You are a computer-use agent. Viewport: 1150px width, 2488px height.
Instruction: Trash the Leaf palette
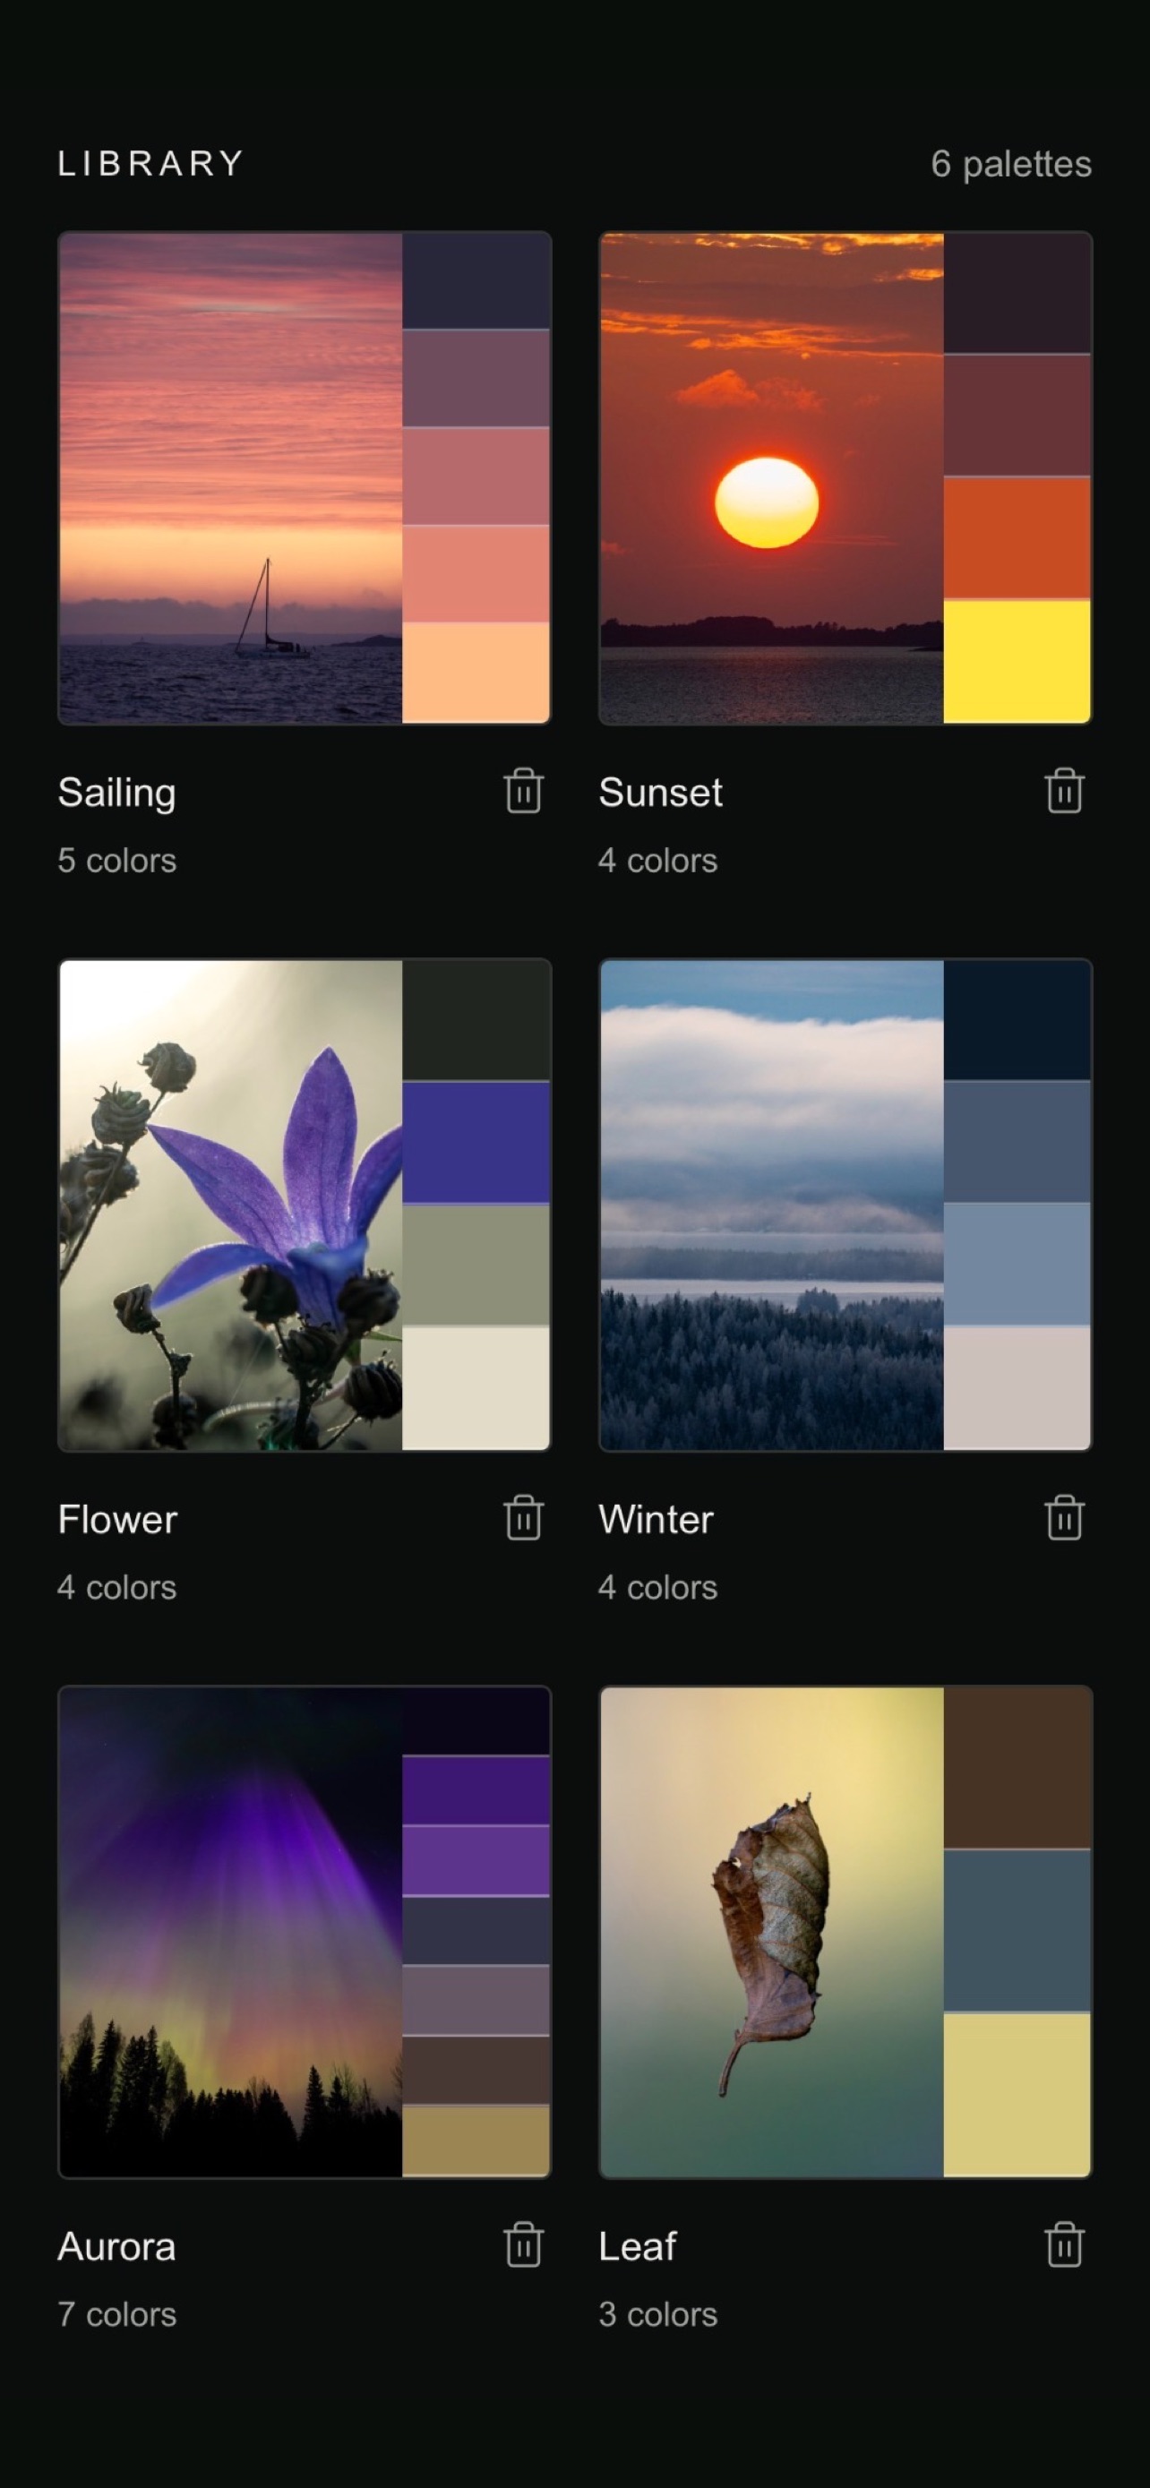pos(1064,2244)
